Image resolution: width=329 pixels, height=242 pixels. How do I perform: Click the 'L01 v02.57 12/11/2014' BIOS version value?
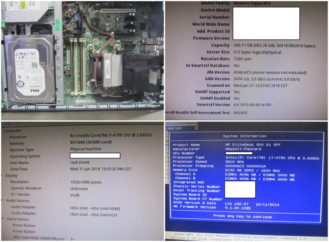pyautogui.click(x=252, y=204)
